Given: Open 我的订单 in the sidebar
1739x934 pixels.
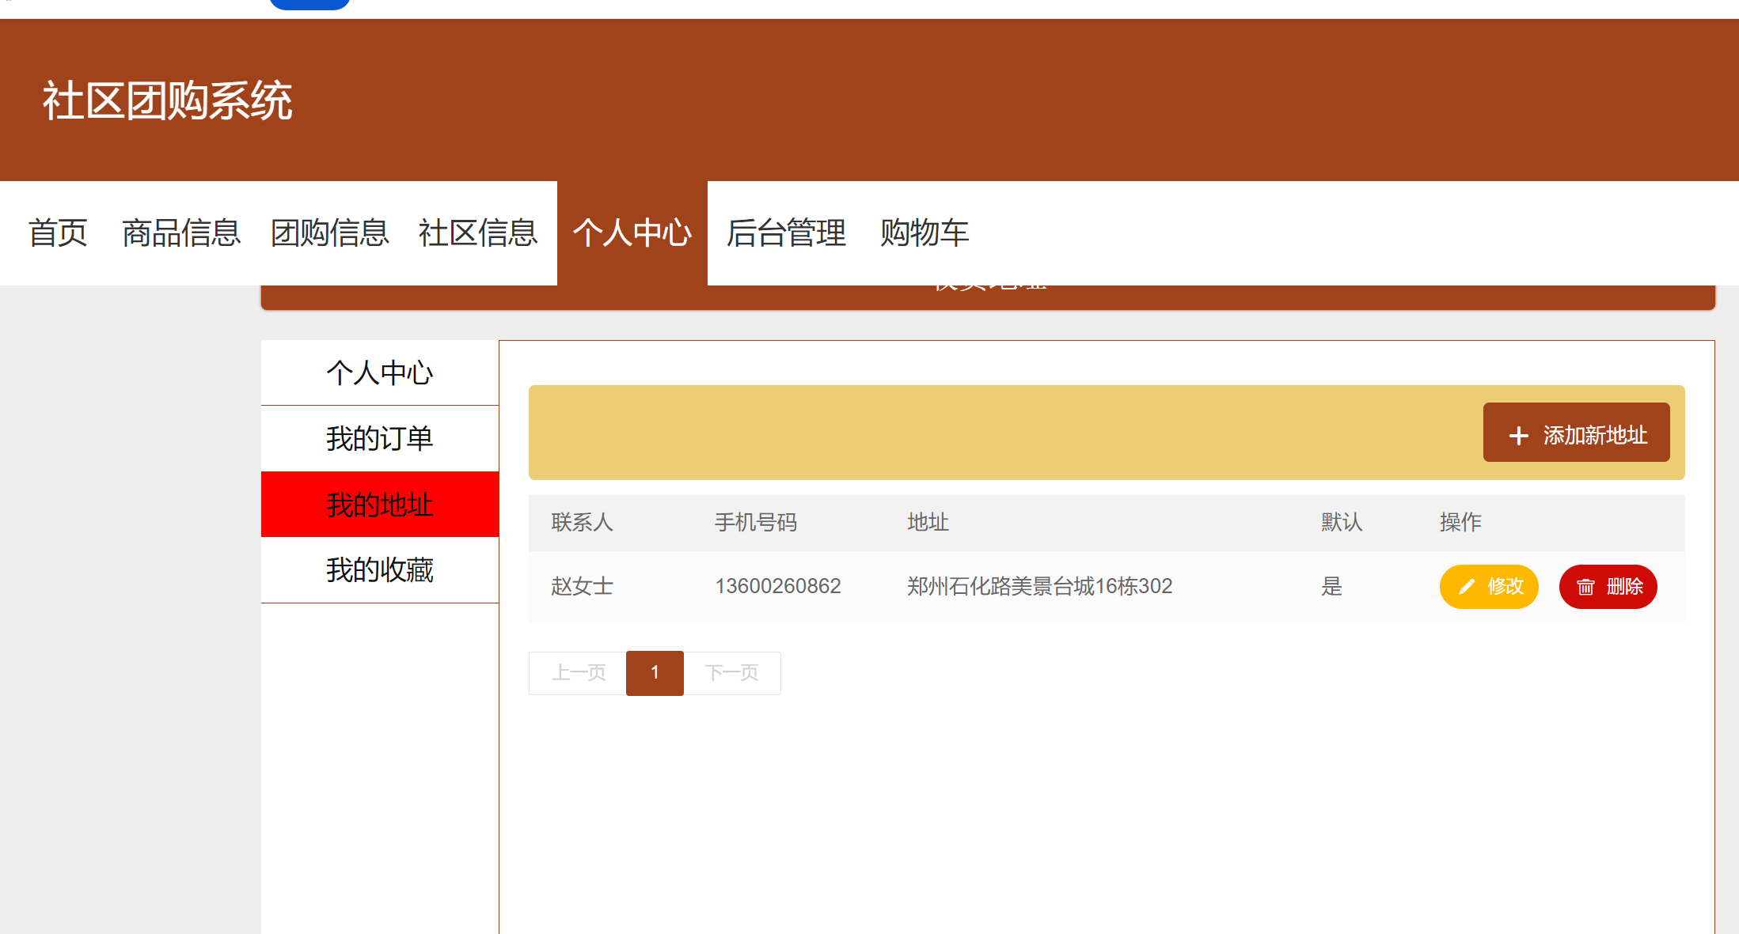Looking at the screenshot, I should 380,438.
